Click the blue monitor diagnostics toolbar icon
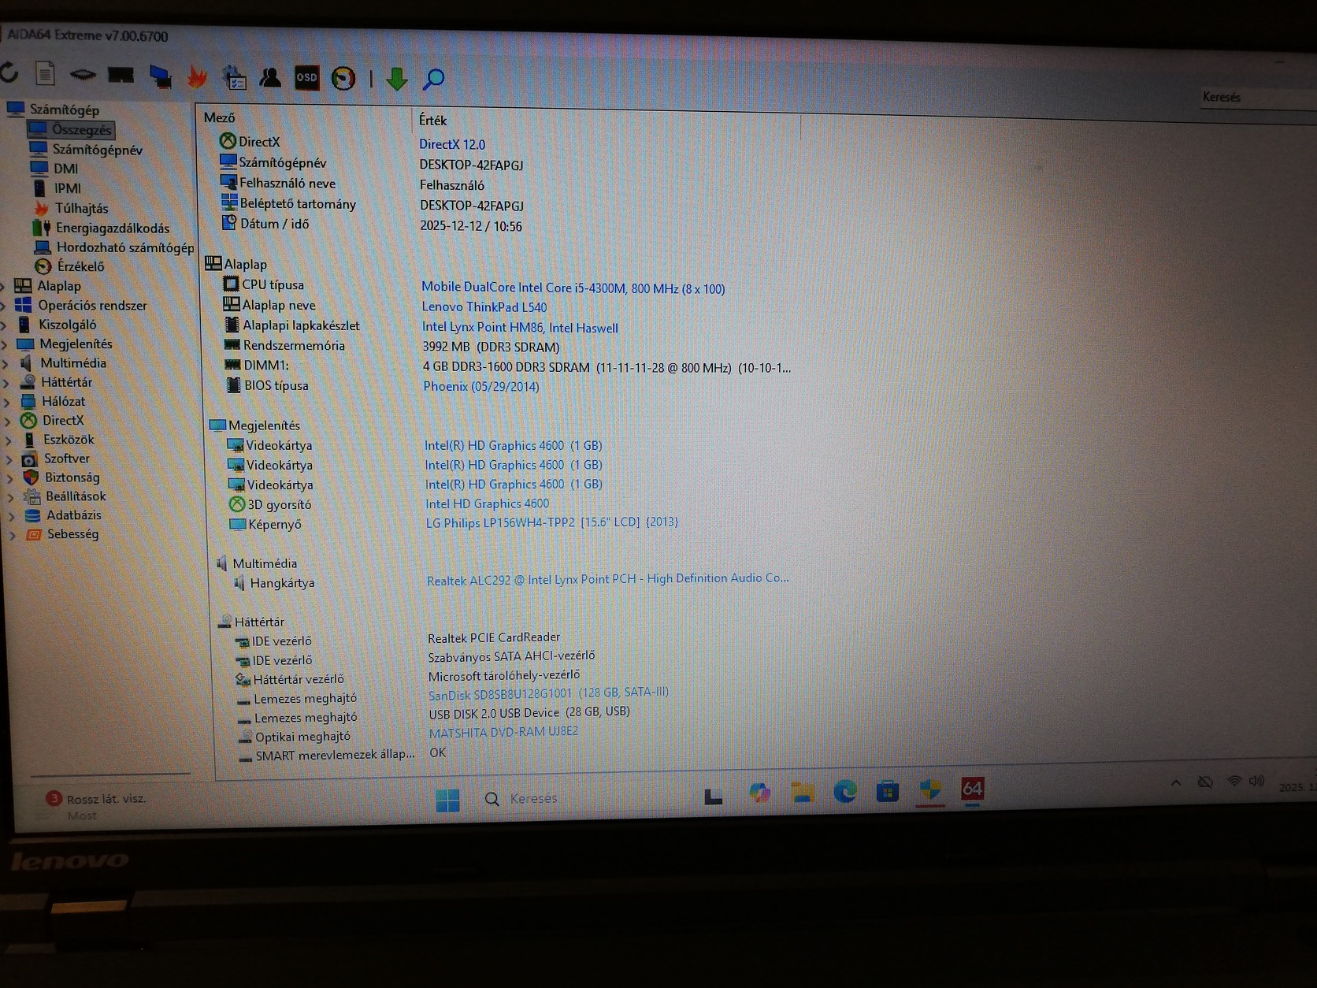 tap(160, 76)
